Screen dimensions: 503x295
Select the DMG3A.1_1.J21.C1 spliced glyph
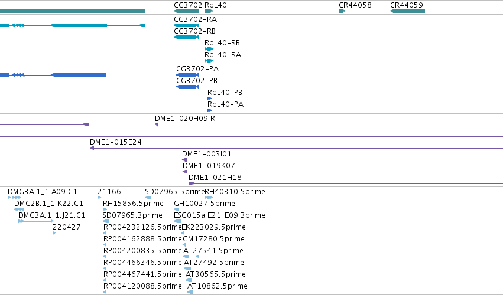coord(36,221)
